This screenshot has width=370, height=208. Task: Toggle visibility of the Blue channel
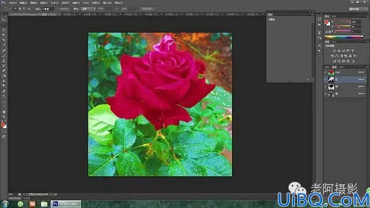pos(326,94)
